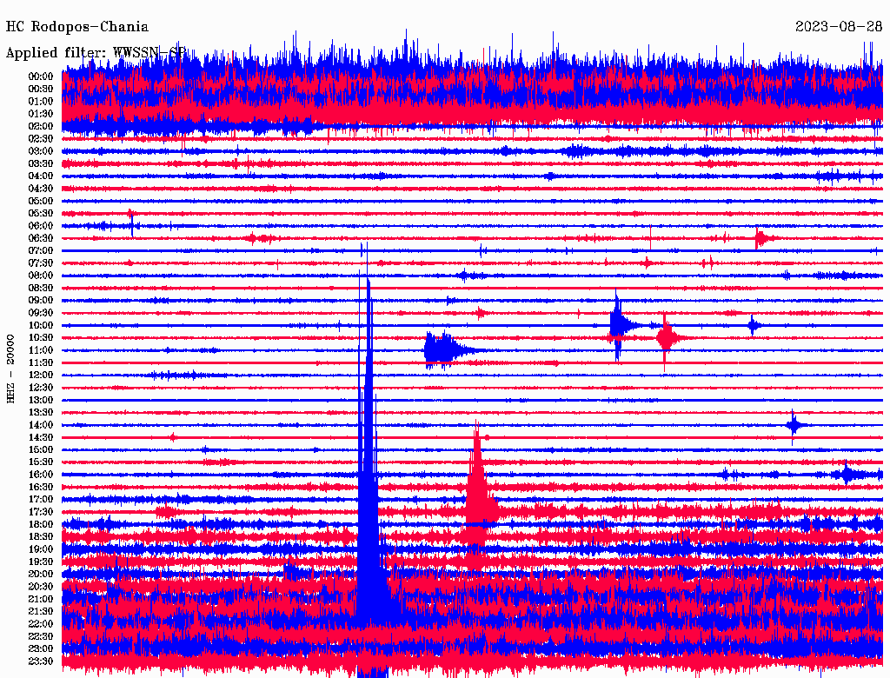The image size is (890, 678).
Task: Click the date label 2023-08-28
Action: coord(839,27)
